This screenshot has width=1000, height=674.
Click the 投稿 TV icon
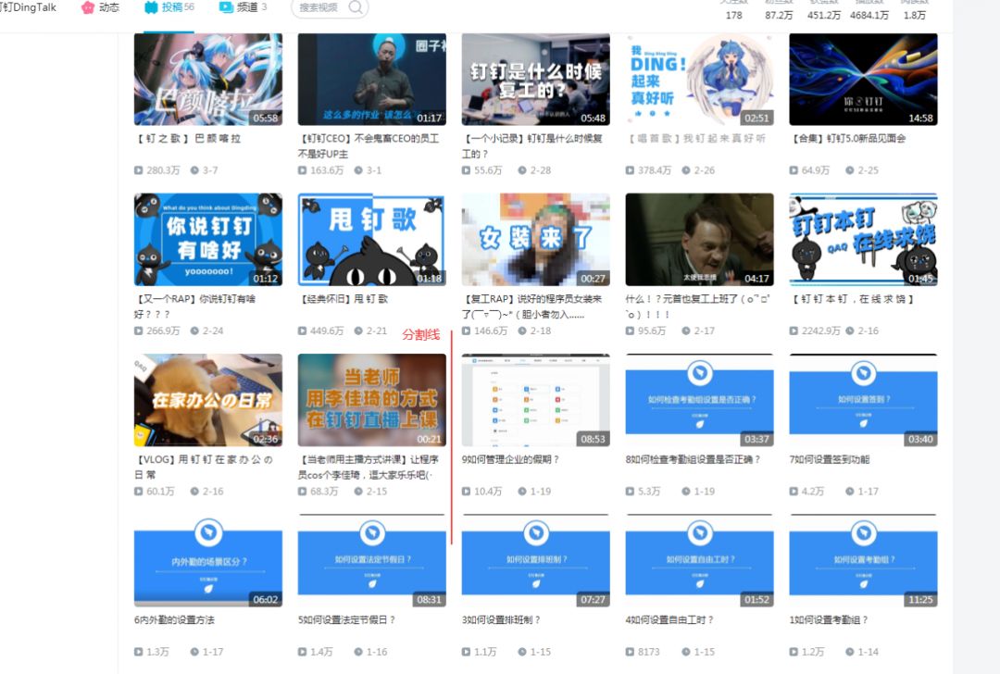151,7
